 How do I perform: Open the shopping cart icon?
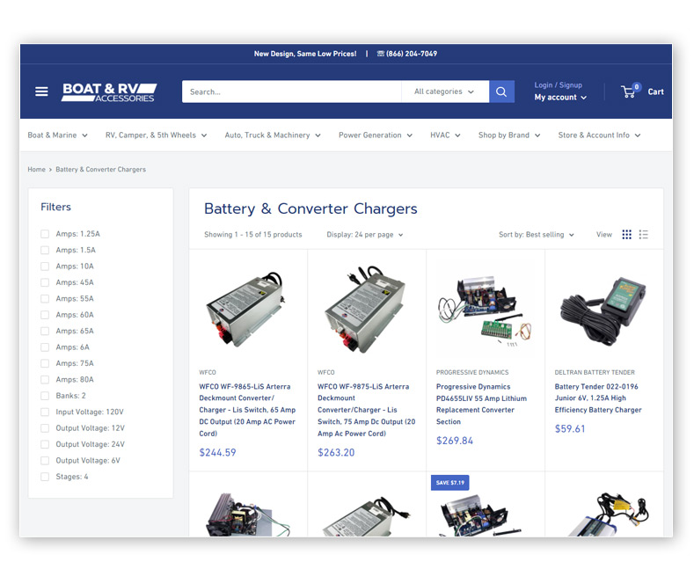coord(631,91)
